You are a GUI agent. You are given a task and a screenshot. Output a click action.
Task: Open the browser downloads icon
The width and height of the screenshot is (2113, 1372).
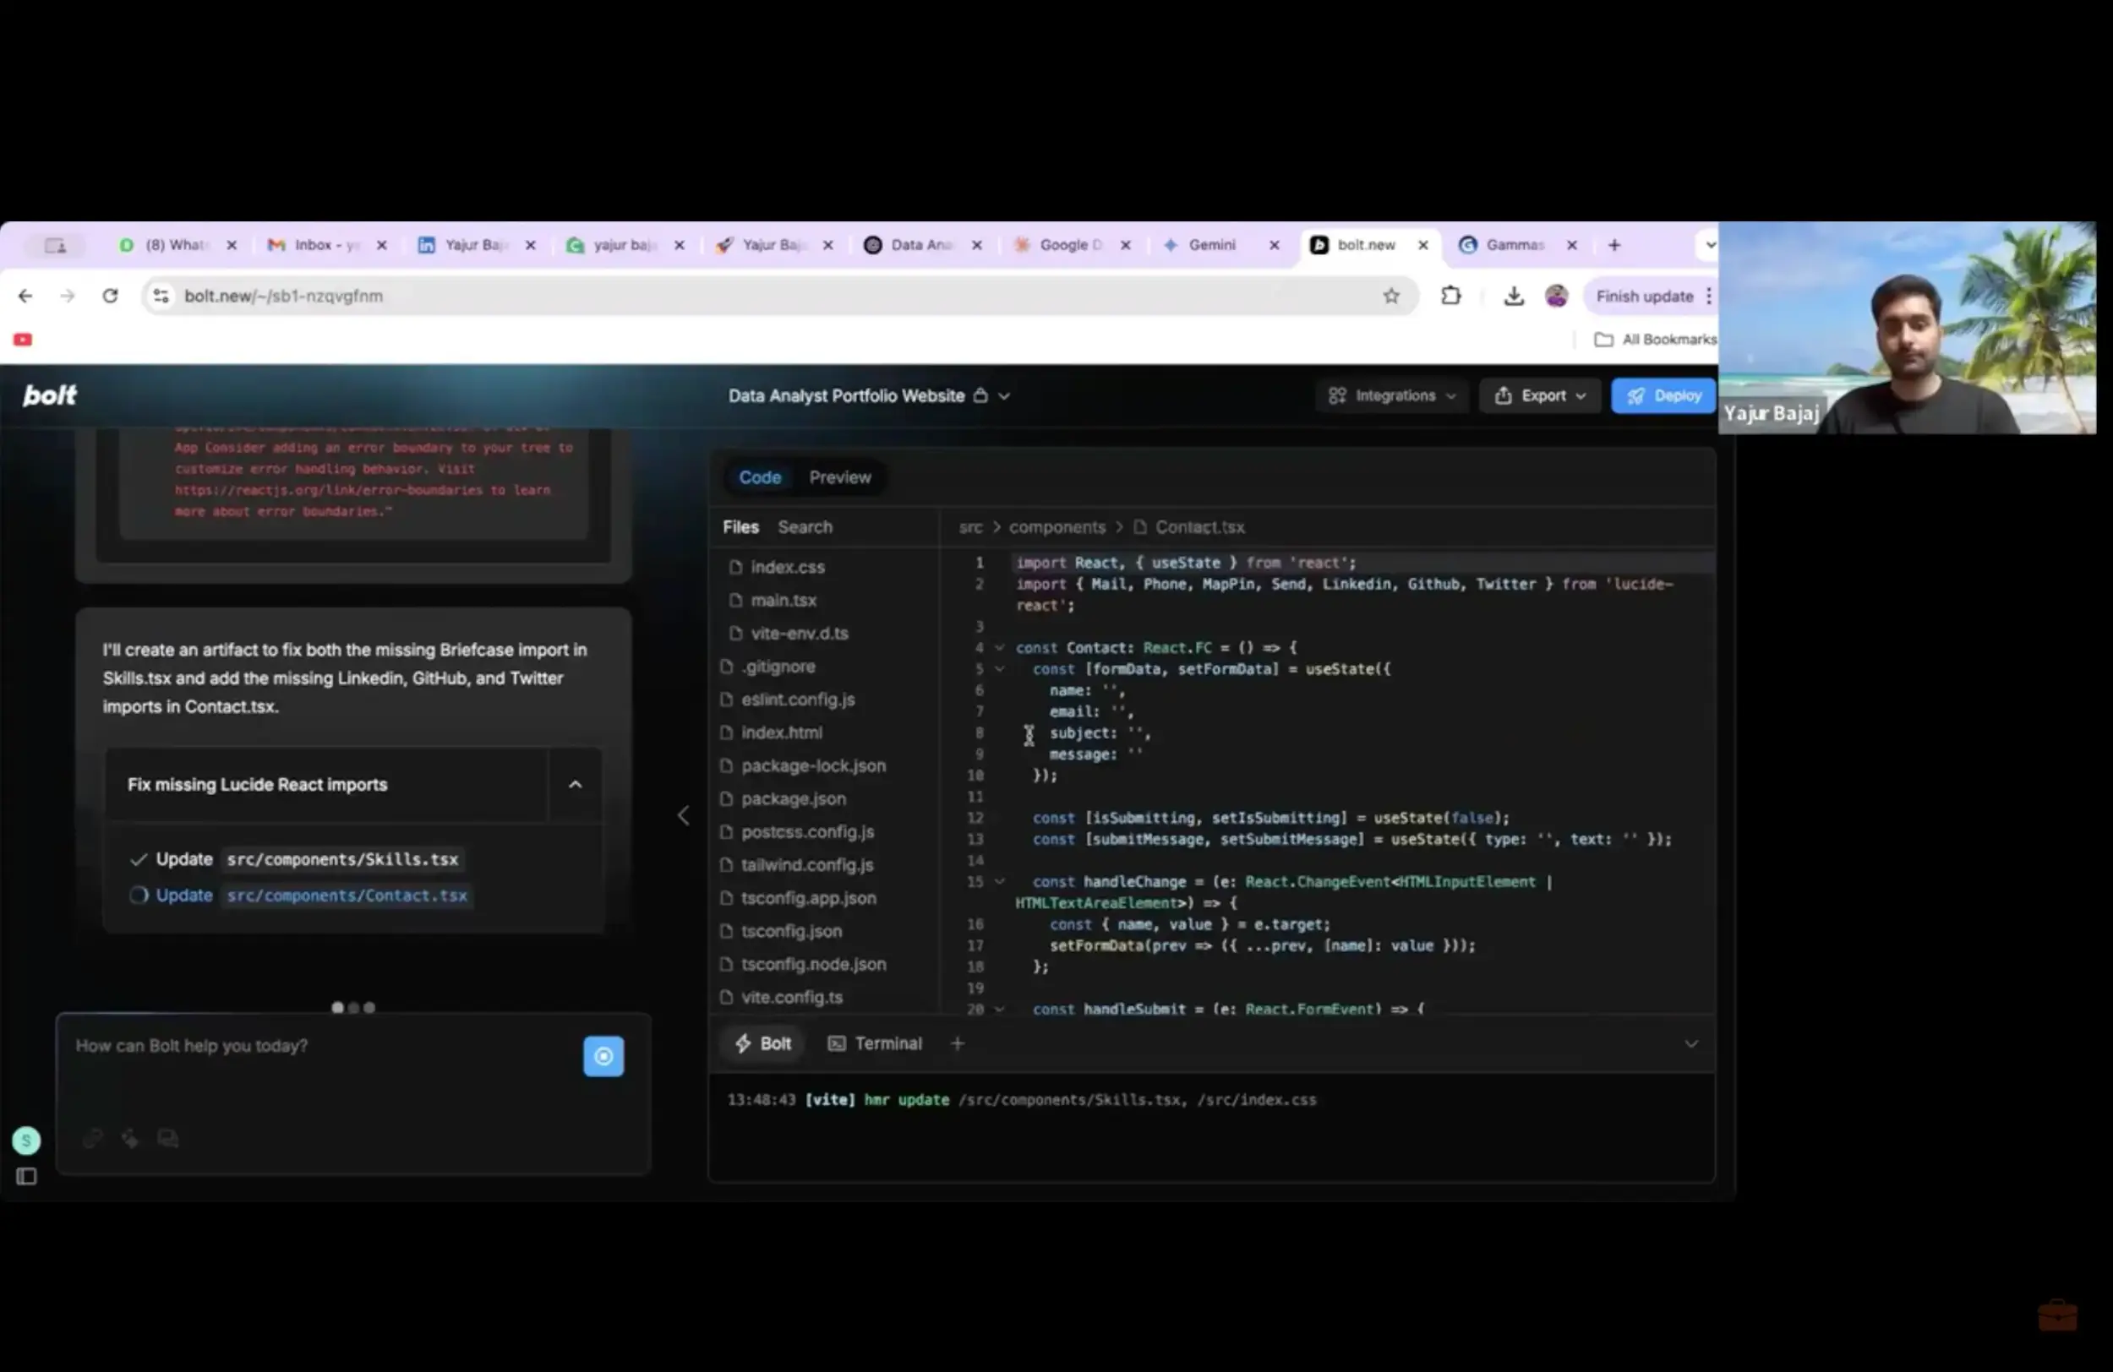(x=1514, y=297)
